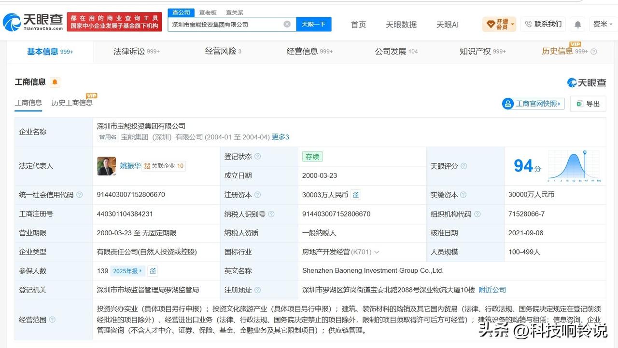Open 公司发展 tab
Viewport: 618px width, 348px height.
click(x=396, y=51)
